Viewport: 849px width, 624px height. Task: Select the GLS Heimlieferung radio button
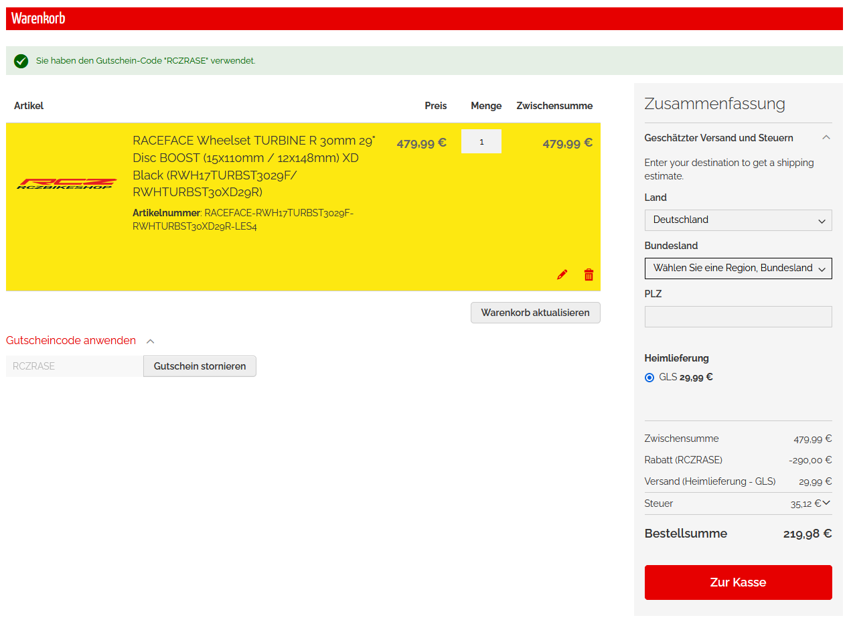[649, 378]
